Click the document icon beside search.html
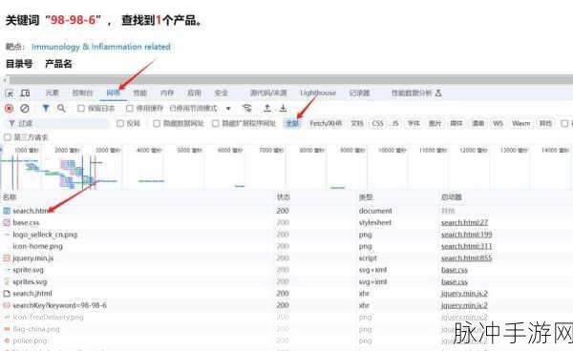 tap(7, 211)
